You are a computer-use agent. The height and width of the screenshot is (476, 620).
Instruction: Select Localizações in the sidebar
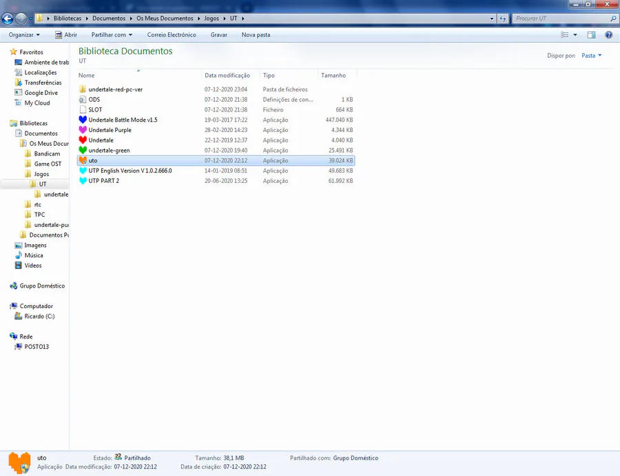click(x=36, y=72)
